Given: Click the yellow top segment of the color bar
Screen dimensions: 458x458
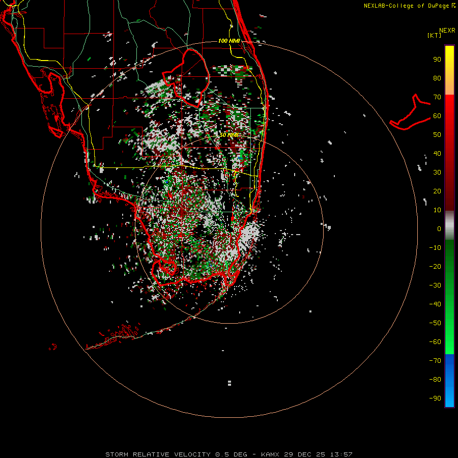Looking at the screenshot, I should click(x=449, y=70).
